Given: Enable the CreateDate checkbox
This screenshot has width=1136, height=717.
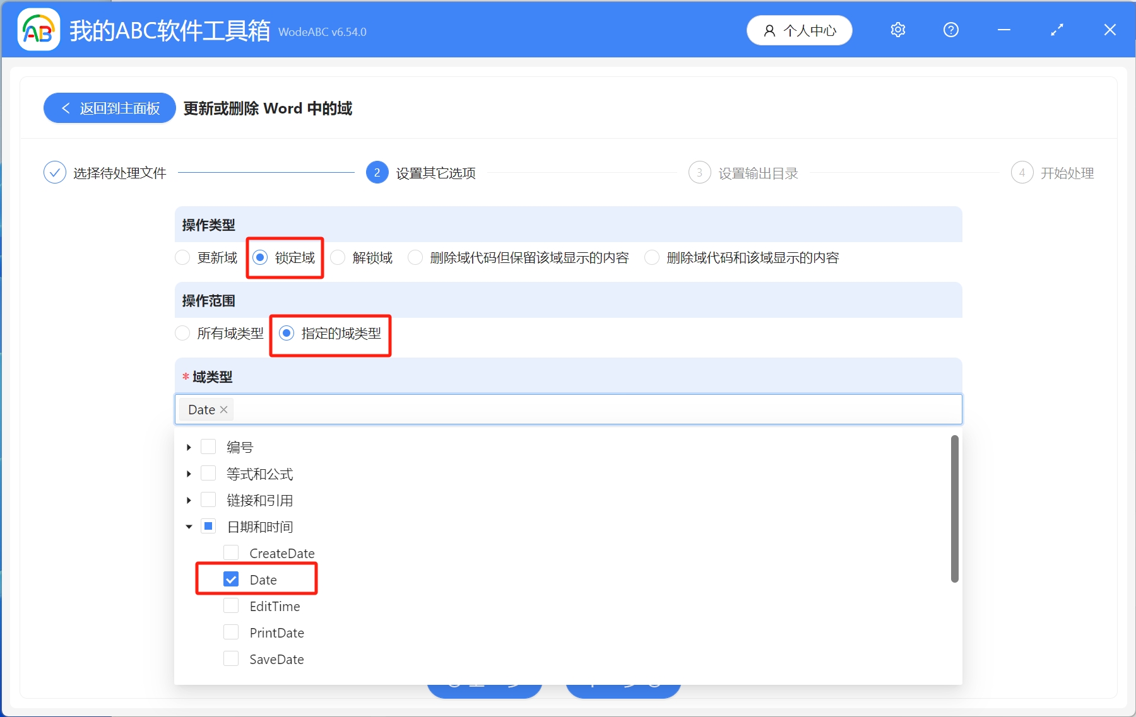Looking at the screenshot, I should pyautogui.click(x=231, y=552).
